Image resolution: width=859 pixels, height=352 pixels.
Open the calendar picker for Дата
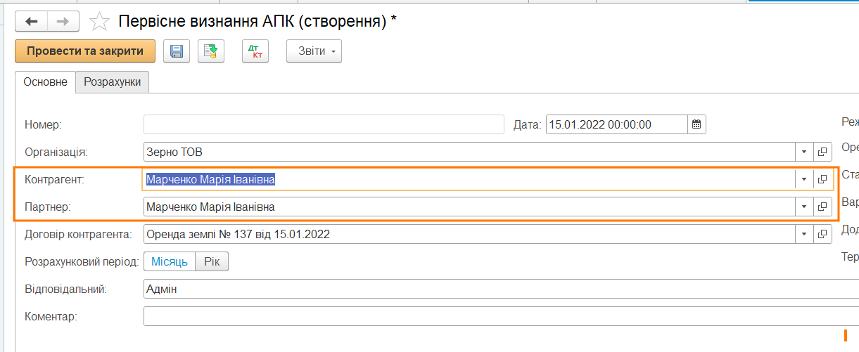(696, 124)
